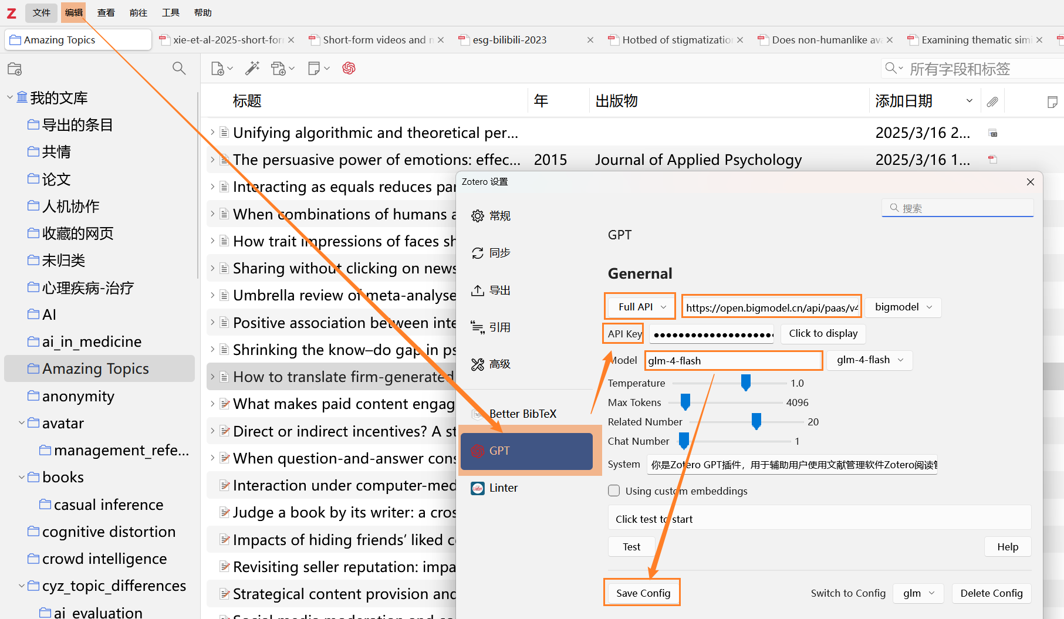Click the Temperature slider handle
The image size is (1064, 619).
[746, 383]
